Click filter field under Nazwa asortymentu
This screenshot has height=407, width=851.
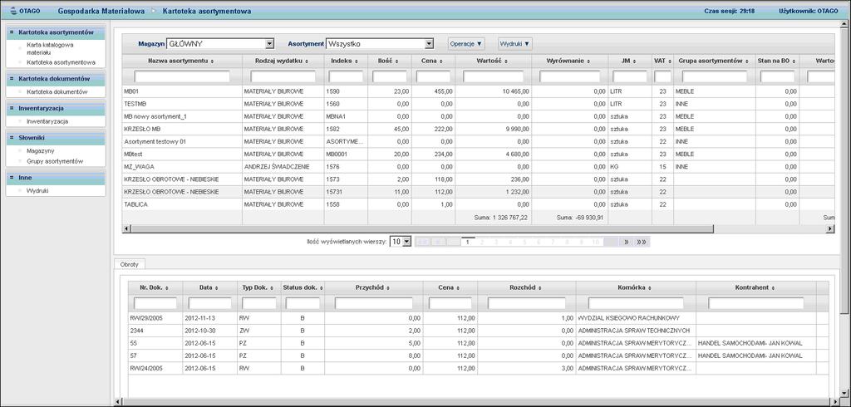[x=182, y=76]
